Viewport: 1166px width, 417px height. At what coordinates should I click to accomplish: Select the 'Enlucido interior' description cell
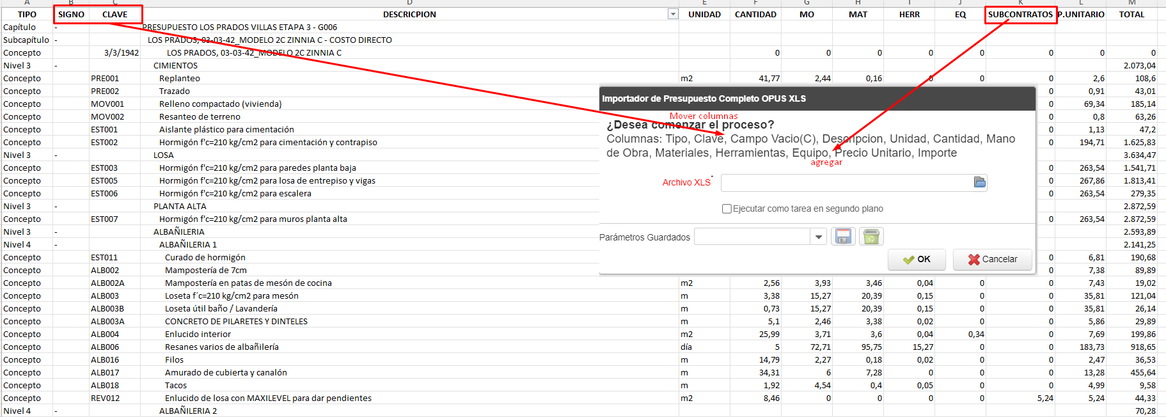(198, 334)
